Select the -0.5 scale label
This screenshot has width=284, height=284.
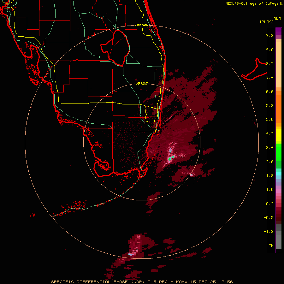click(269, 218)
